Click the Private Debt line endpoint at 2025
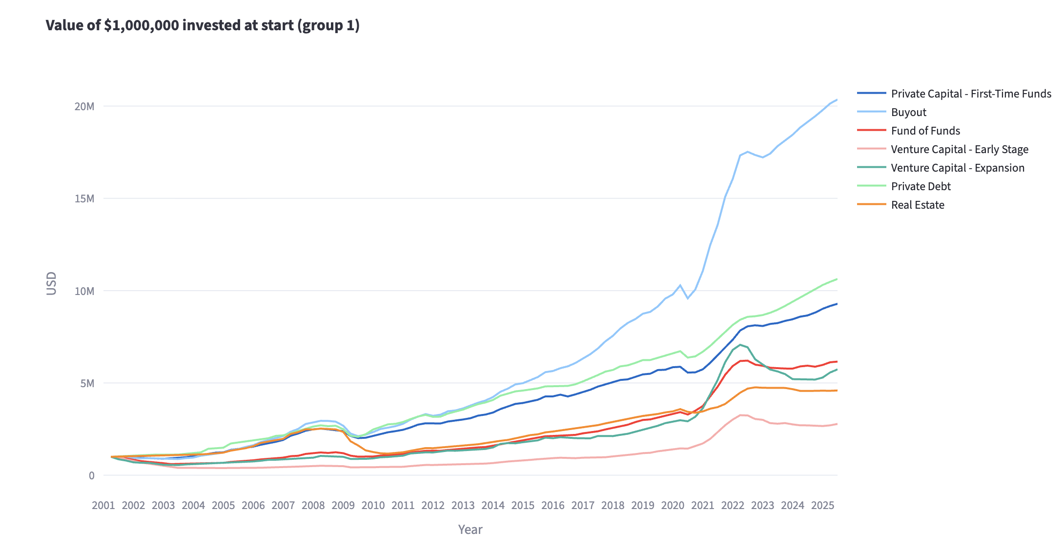Screen dimensions: 1064x550 click(837, 279)
